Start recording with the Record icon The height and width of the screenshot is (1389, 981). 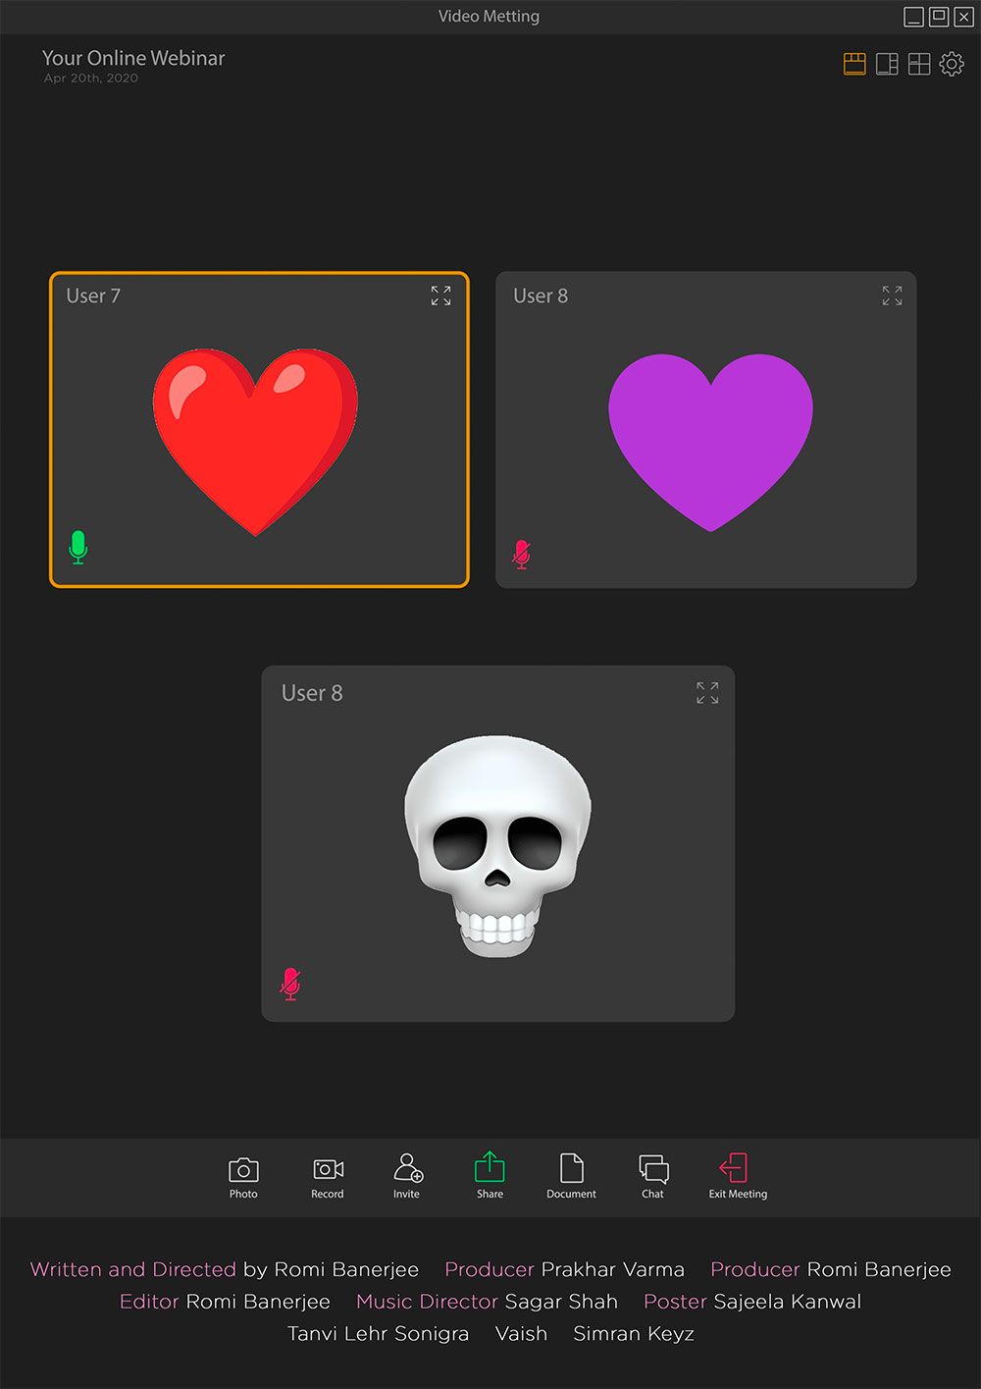pyautogui.click(x=328, y=1169)
